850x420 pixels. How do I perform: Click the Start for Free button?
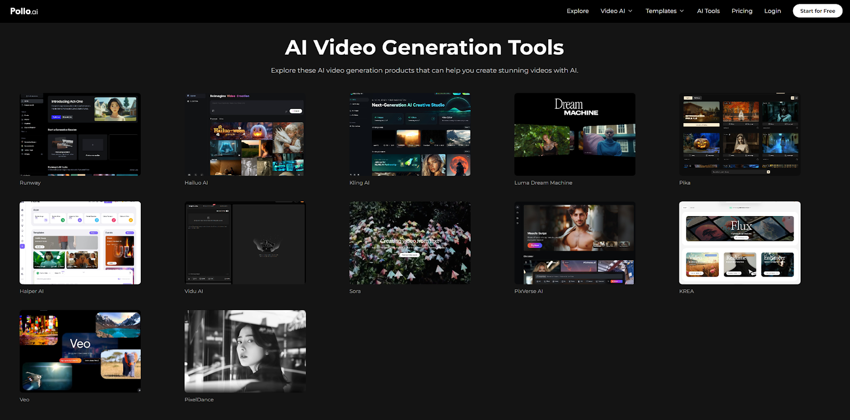(x=817, y=11)
